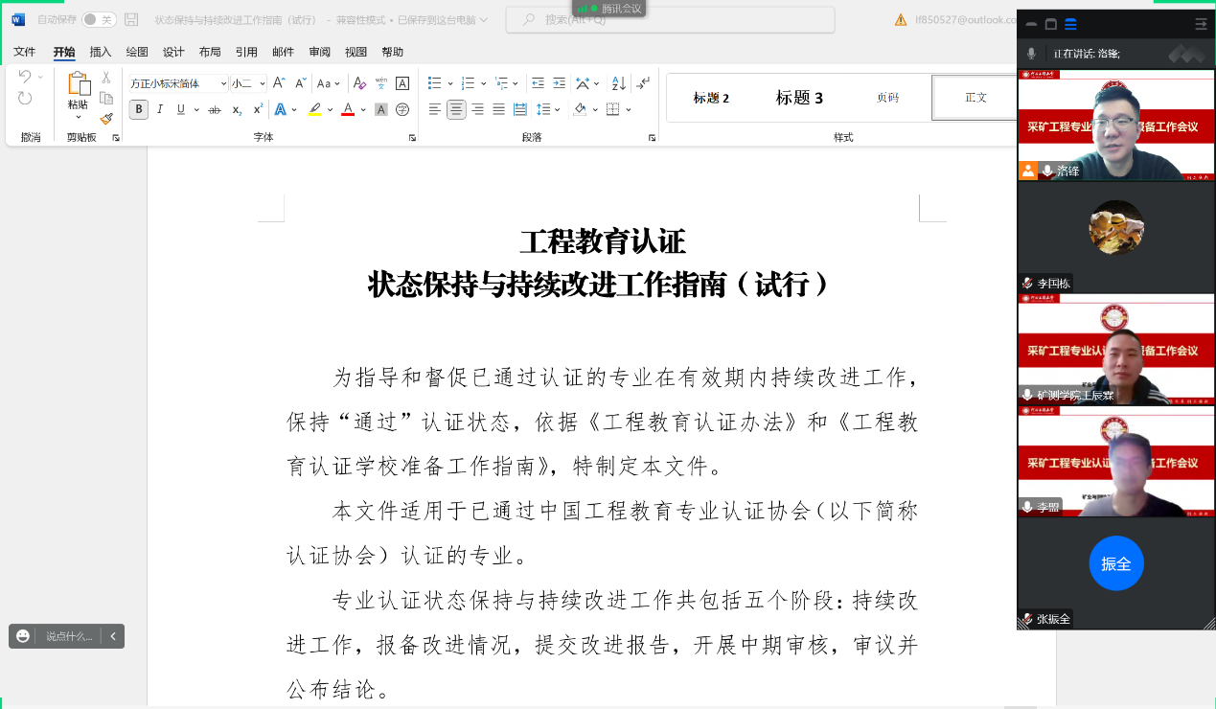Image resolution: width=1216 pixels, height=709 pixels.
Task: Toggle Bold formatting button
Action: pyautogui.click(x=139, y=109)
